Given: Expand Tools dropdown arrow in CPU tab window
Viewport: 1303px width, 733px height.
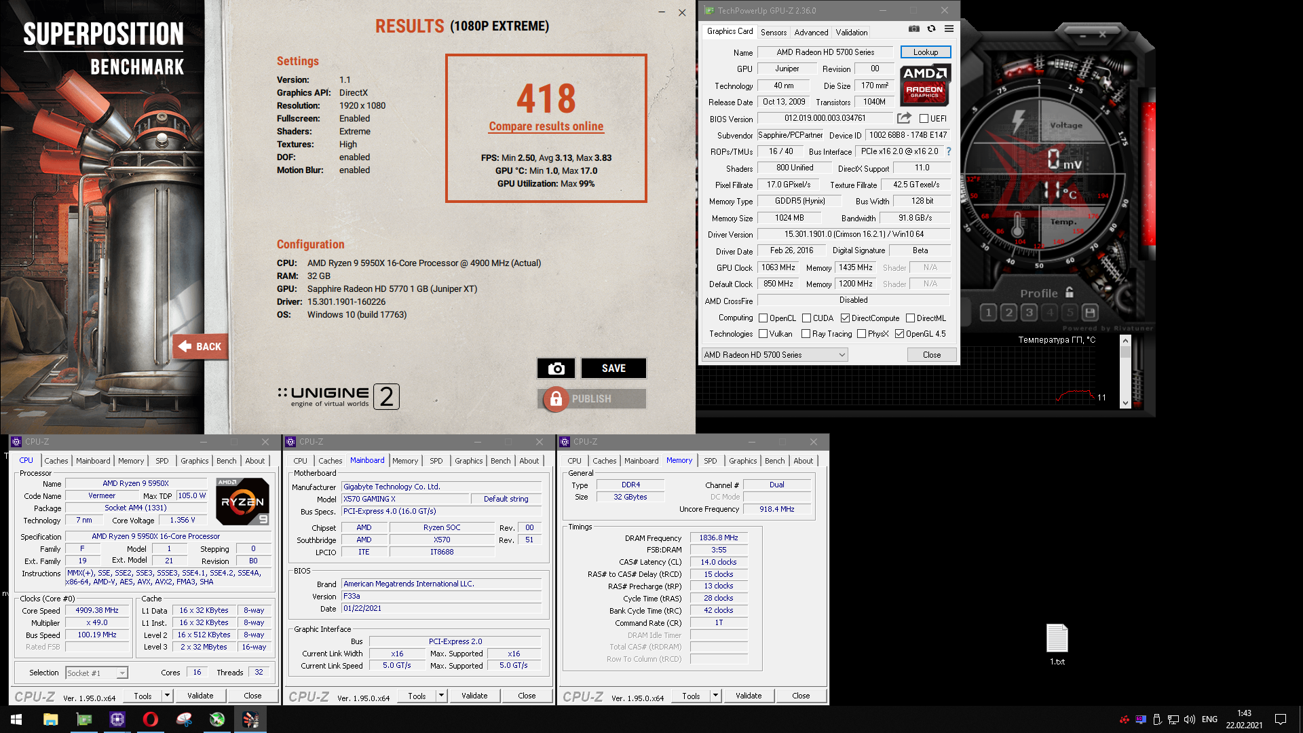Looking at the screenshot, I should pos(167,696).
